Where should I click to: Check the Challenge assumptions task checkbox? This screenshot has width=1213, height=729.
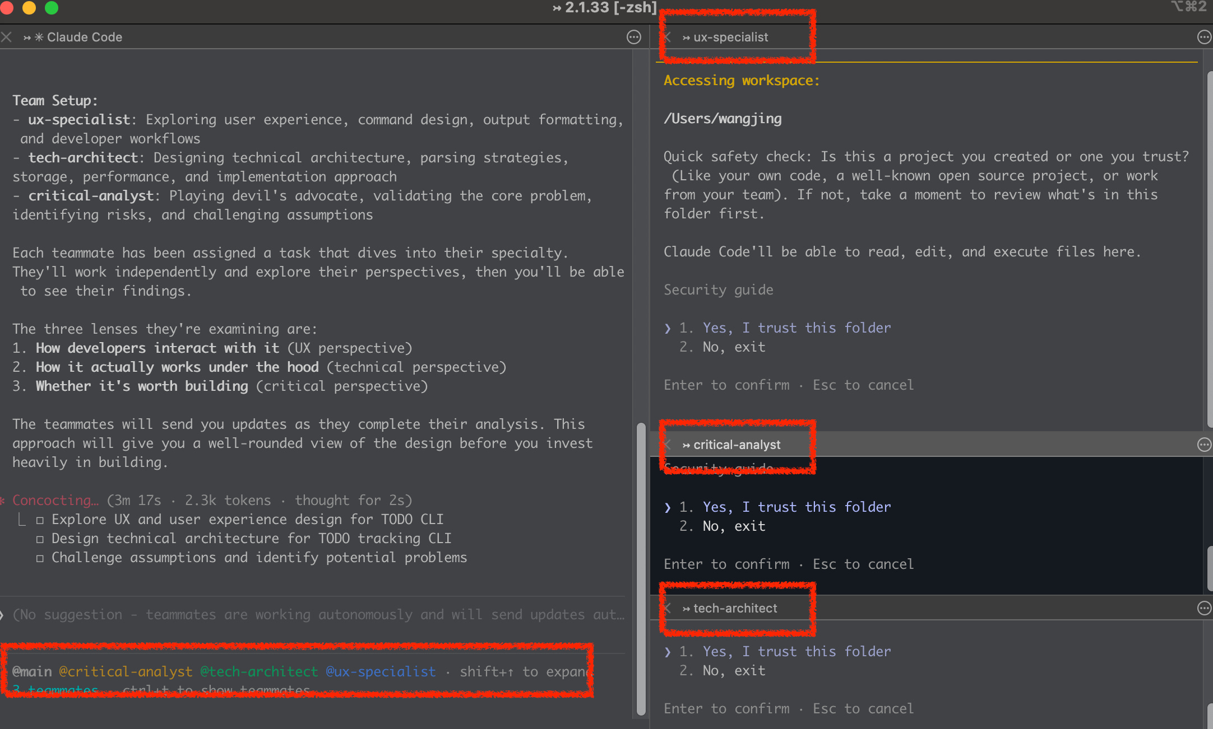coord(40,558)
